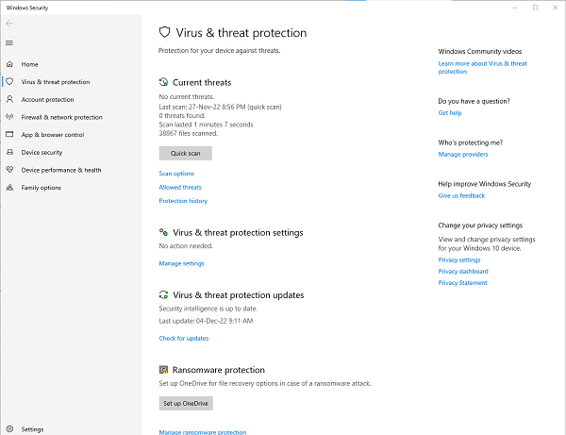Click the Device security icon
The image size is (566, 435).
[10, 152]
